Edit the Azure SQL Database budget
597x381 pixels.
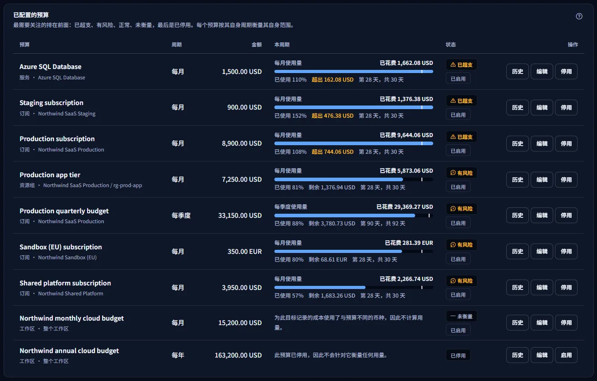click(x=542, y=71)
